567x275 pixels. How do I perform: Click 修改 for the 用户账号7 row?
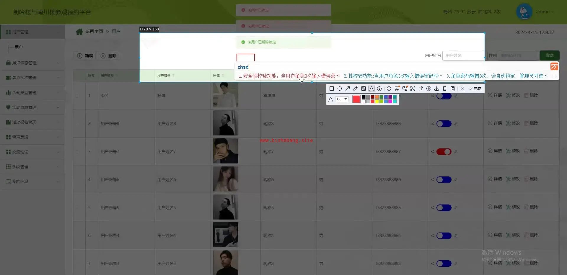[x=513, y=151]
